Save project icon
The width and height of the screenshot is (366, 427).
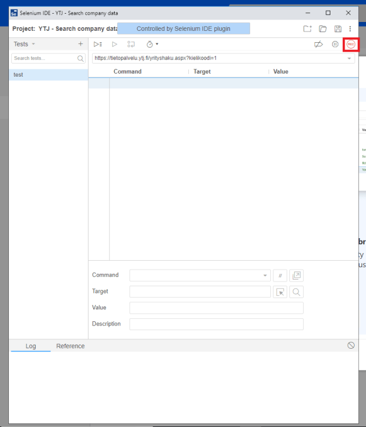[x=338, y=29]
